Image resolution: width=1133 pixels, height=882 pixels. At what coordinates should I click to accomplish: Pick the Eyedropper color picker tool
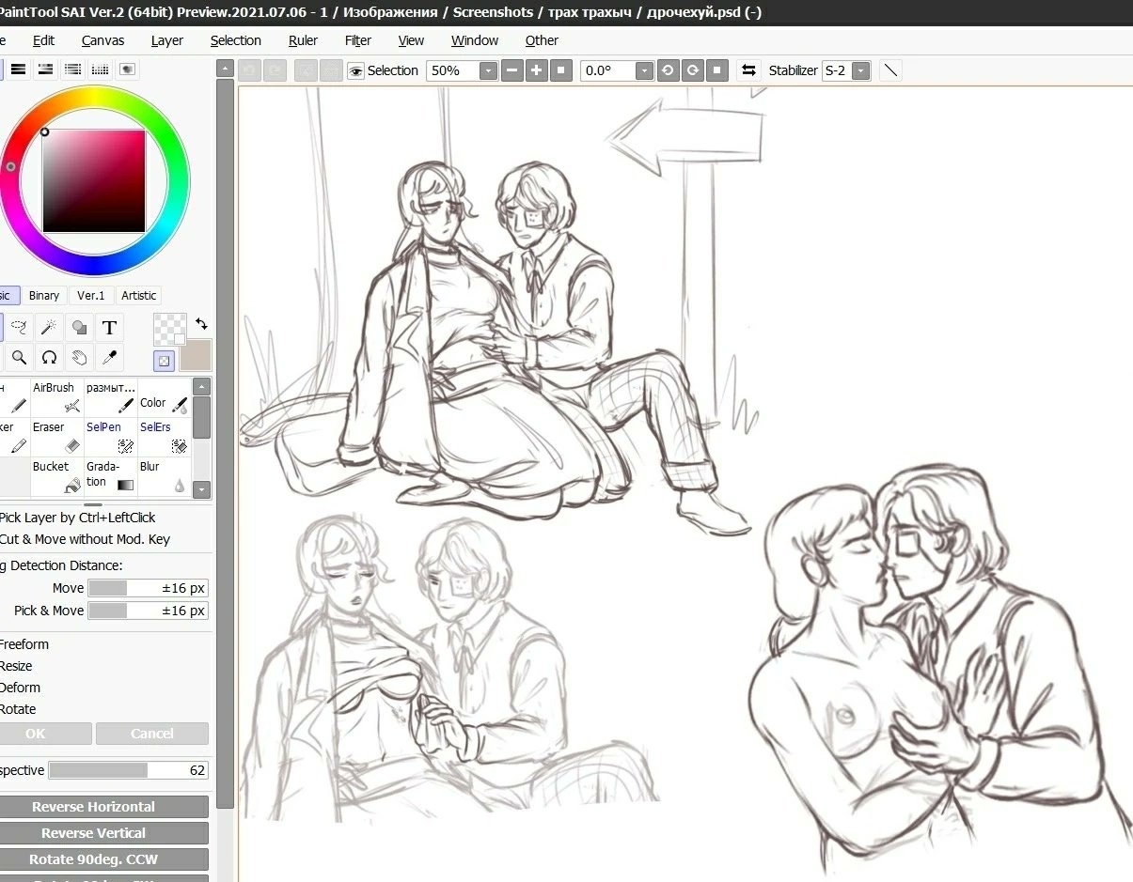coord(109,358)
